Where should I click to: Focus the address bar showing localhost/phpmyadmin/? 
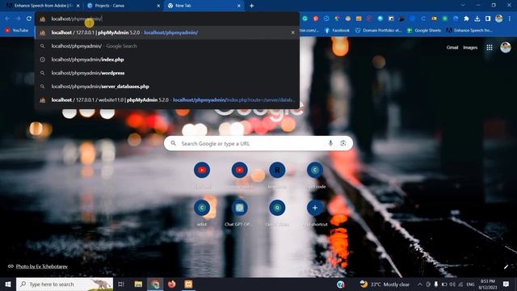tap(167, 19)
